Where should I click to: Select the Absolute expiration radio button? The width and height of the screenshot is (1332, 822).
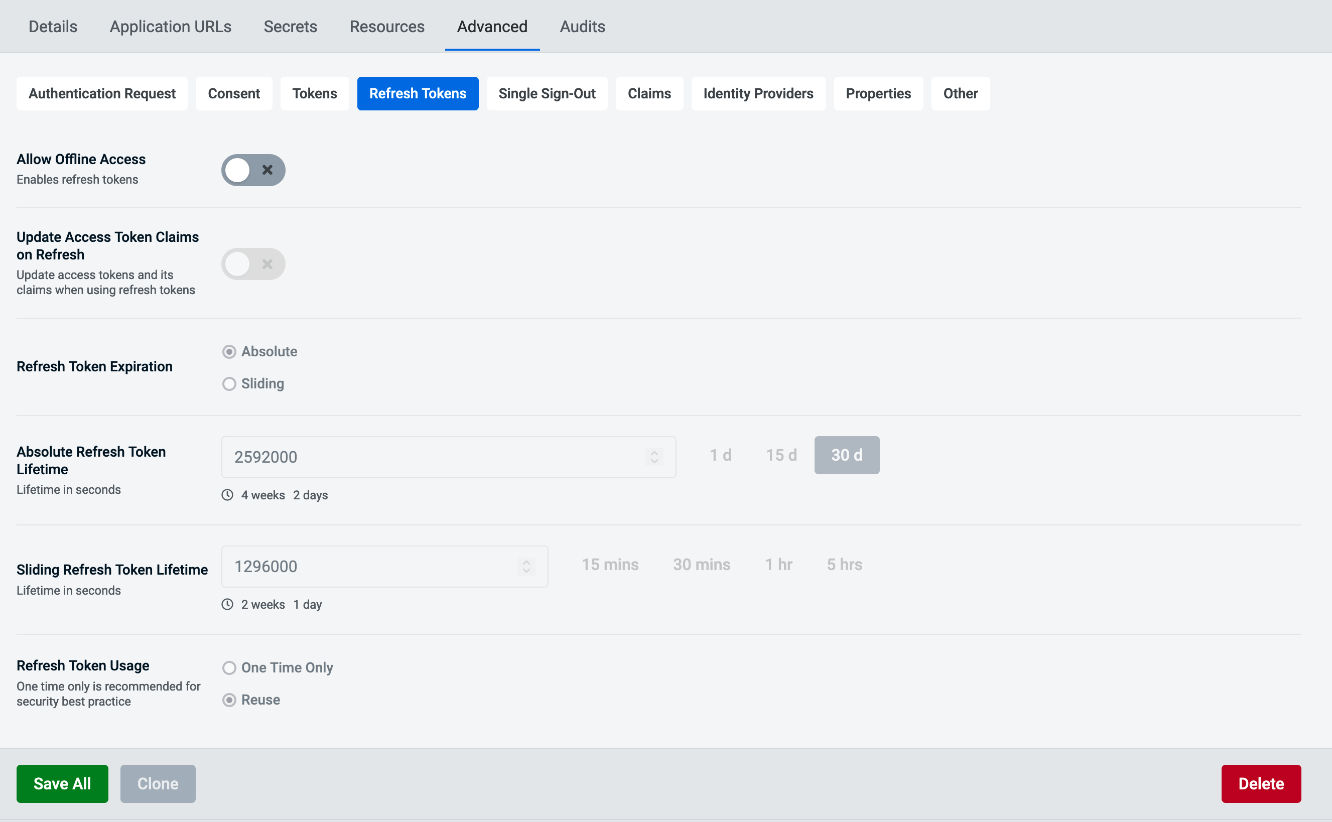(229, 352)
